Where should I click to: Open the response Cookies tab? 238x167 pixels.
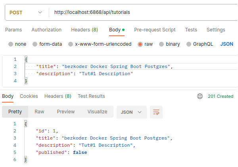29,96
